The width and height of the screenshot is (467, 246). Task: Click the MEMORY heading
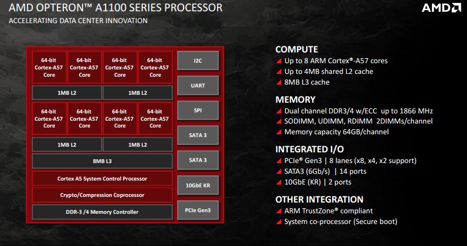click(295, 100)
